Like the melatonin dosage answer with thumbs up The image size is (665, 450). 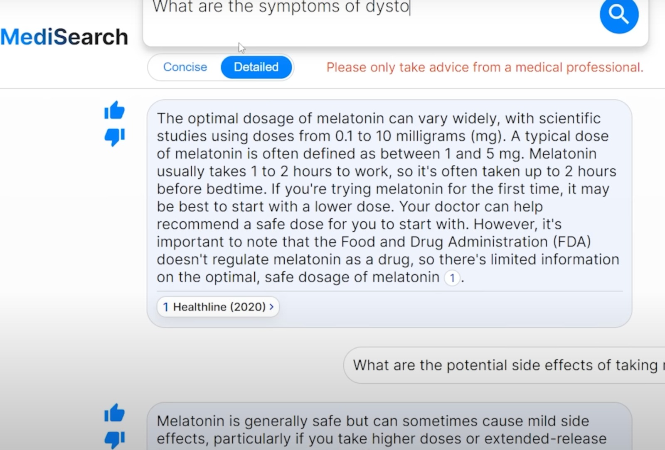click(114, 110)
